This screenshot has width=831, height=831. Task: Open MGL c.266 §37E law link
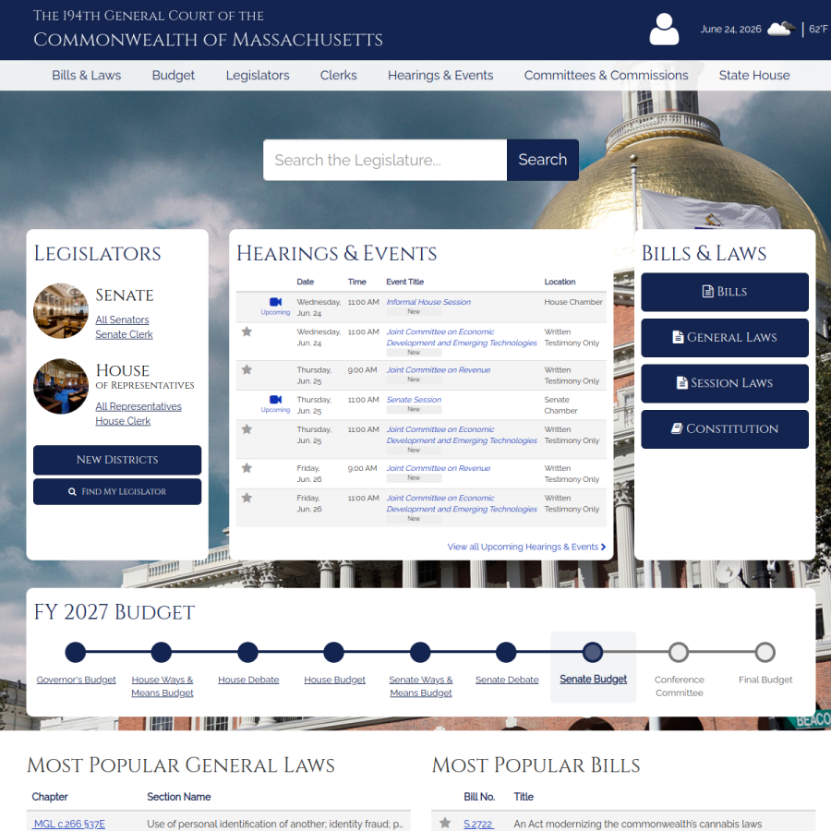[x=69, y=824]
